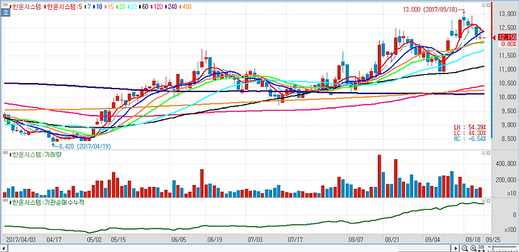Screen dimensions: 519x252
Task: Click the 한온시스템:기관순매수누적 panel title
Action: 46,202
